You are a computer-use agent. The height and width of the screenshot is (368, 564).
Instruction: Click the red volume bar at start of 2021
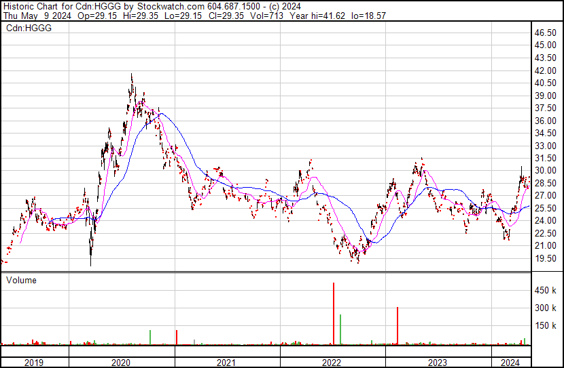tap(177, 338)
